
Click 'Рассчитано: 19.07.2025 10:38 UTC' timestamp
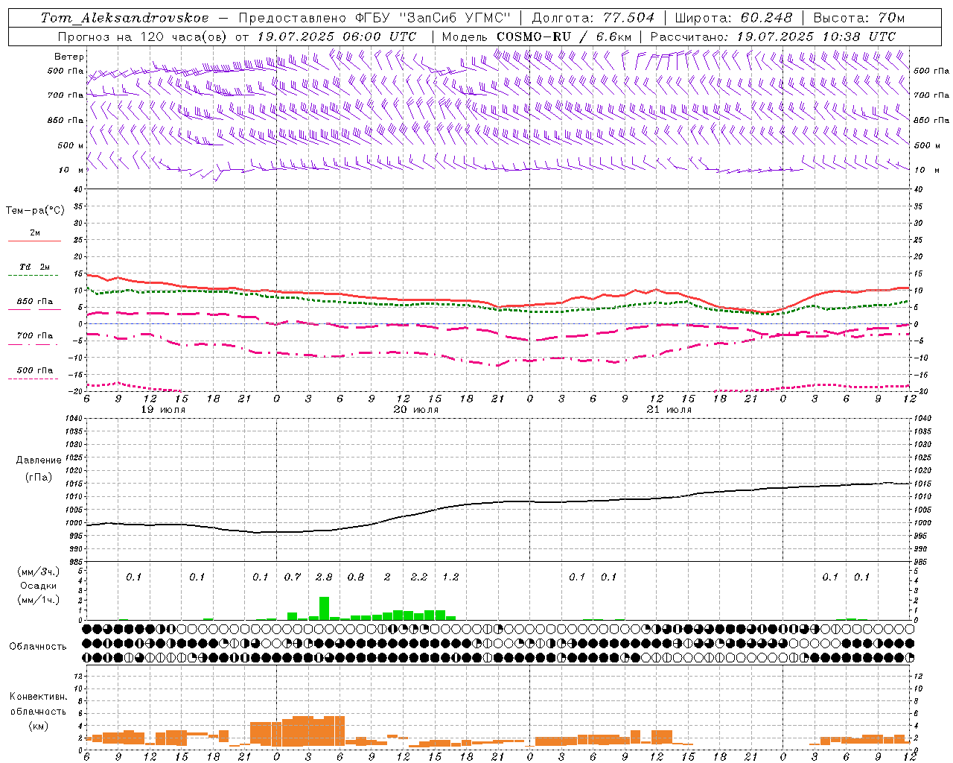click(773, 37)
